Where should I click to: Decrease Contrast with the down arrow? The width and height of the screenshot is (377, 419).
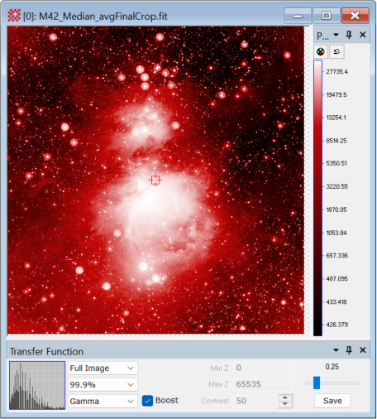[x=285, y=404]
